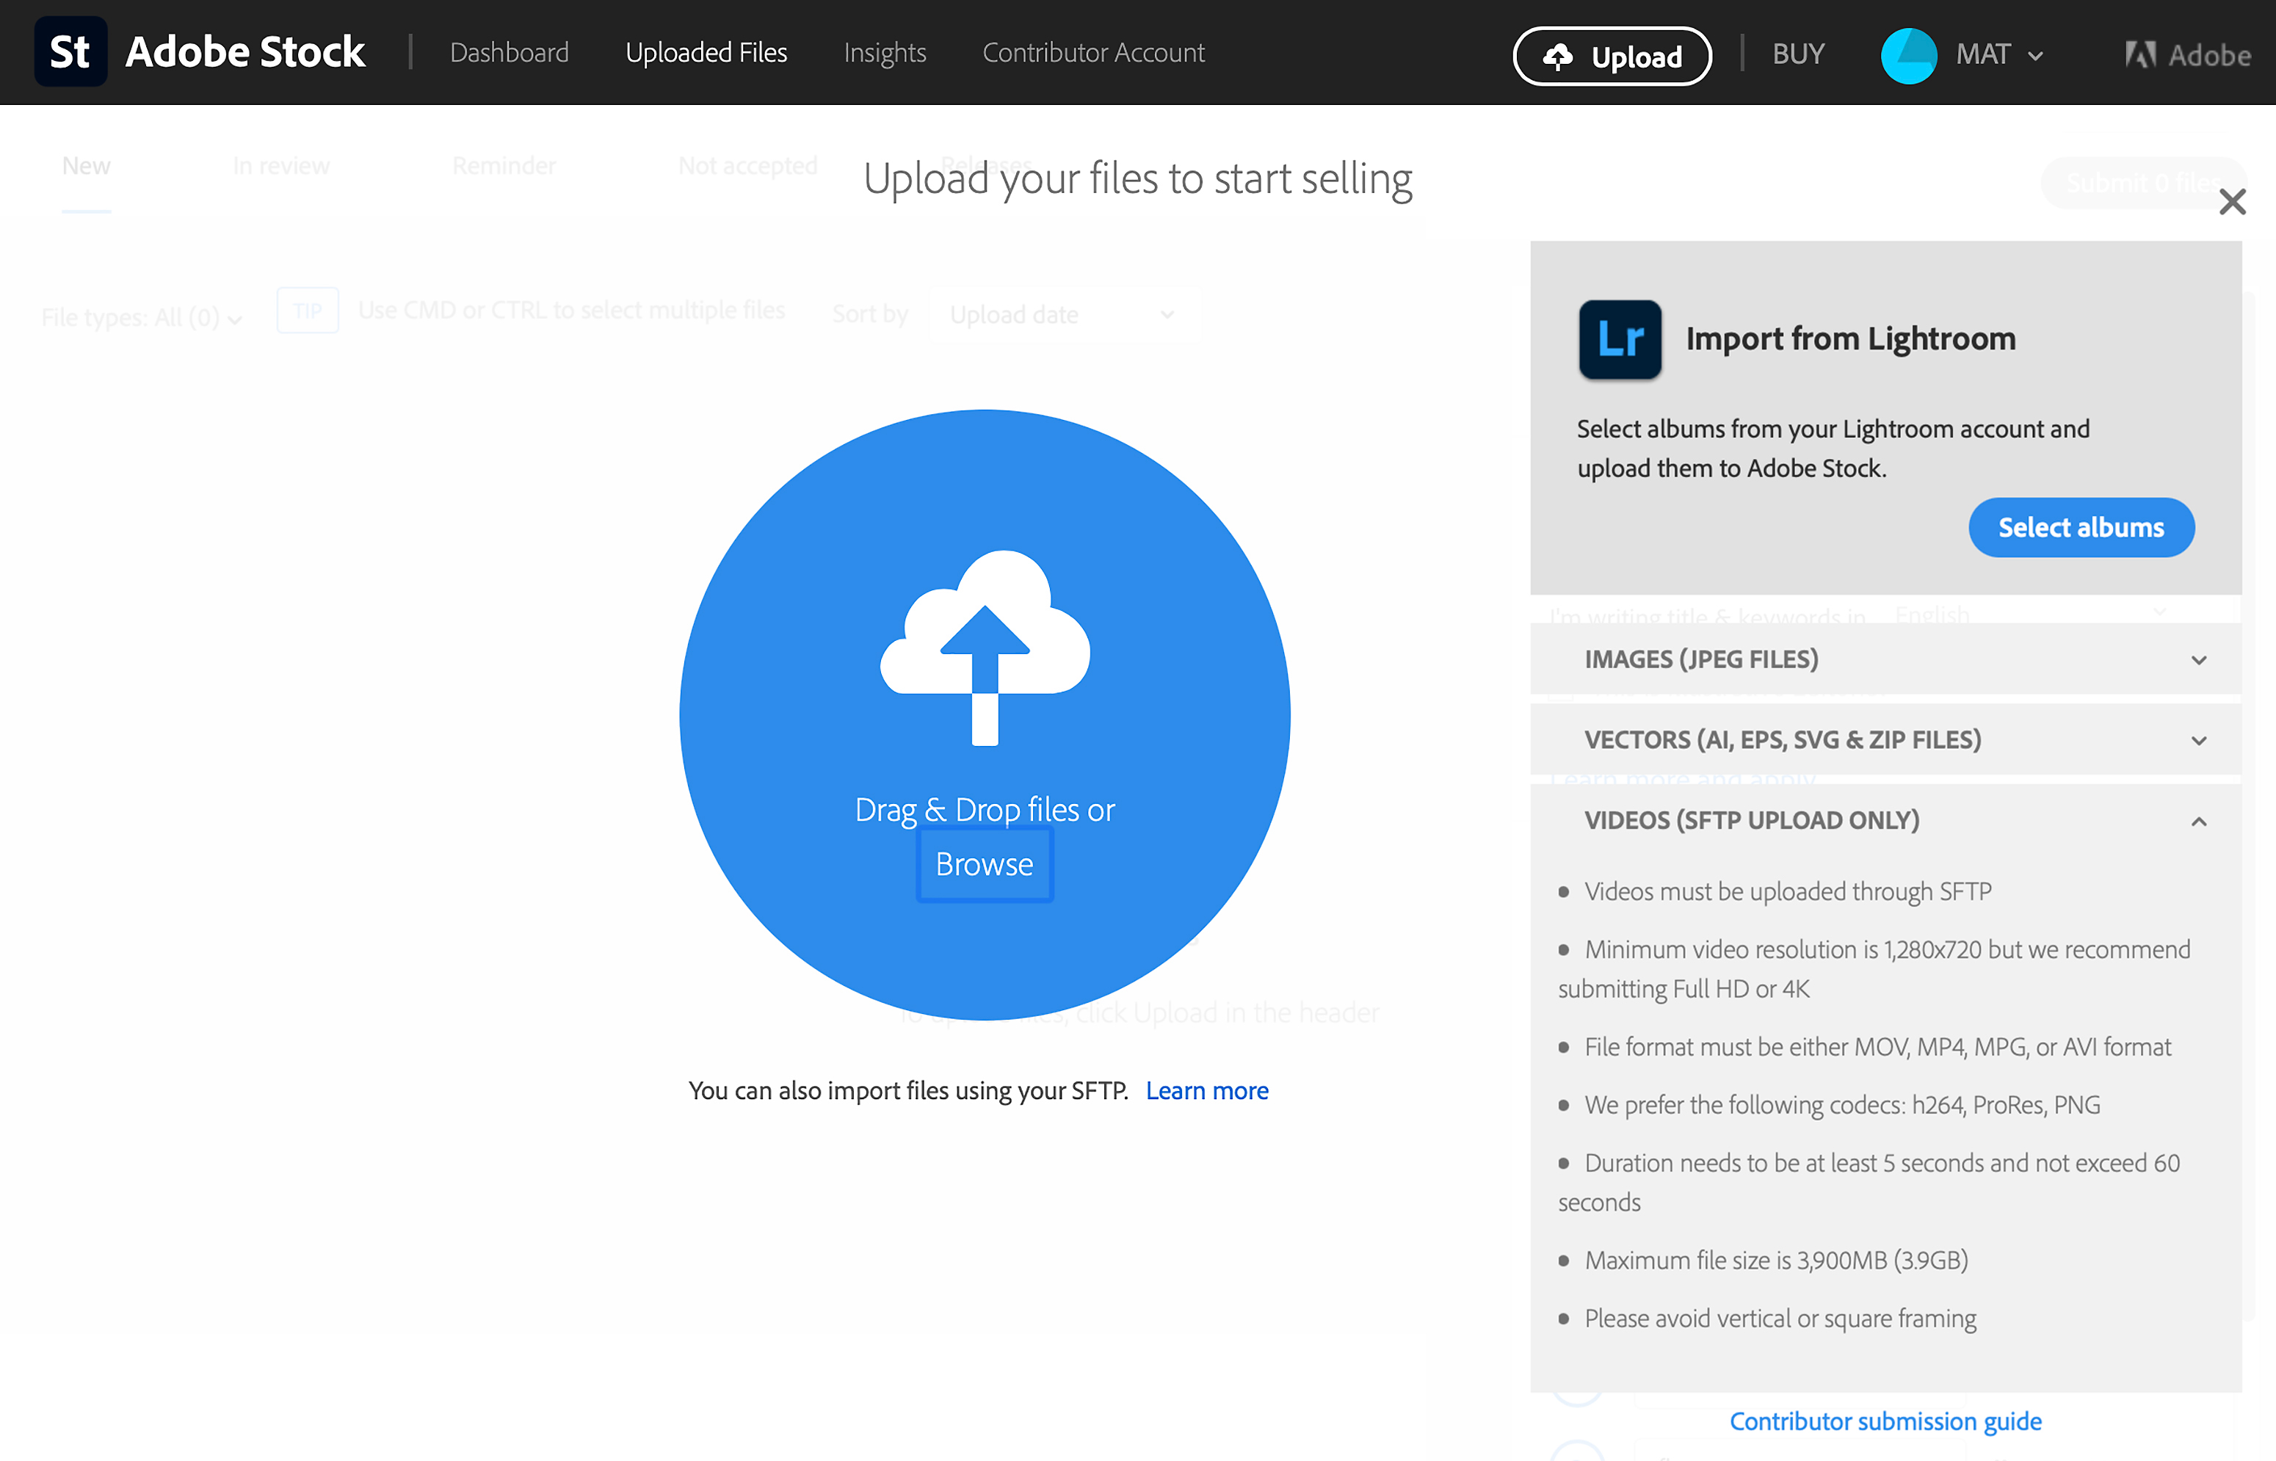Click the Reminder tab label
This screenshot has width=2276, height=1461.
[503, 166]
